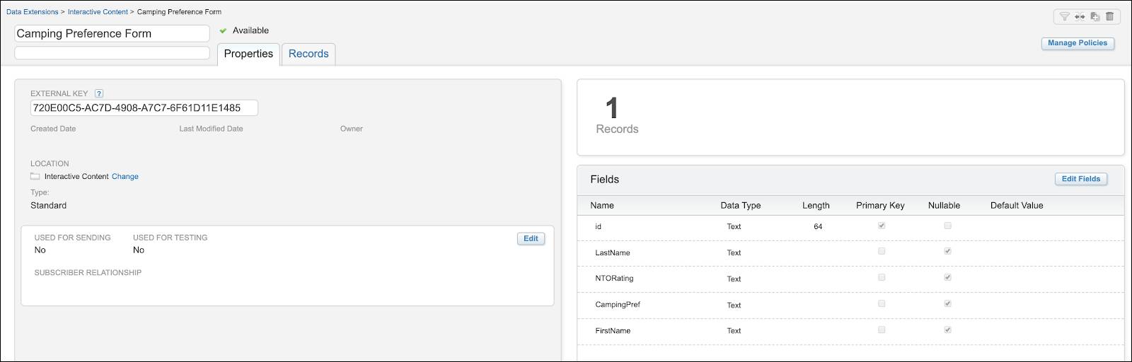The height and width of the screenshot is (362, 1132).
Task: Click the Data Type column header
Action: [x=741, y=206]
